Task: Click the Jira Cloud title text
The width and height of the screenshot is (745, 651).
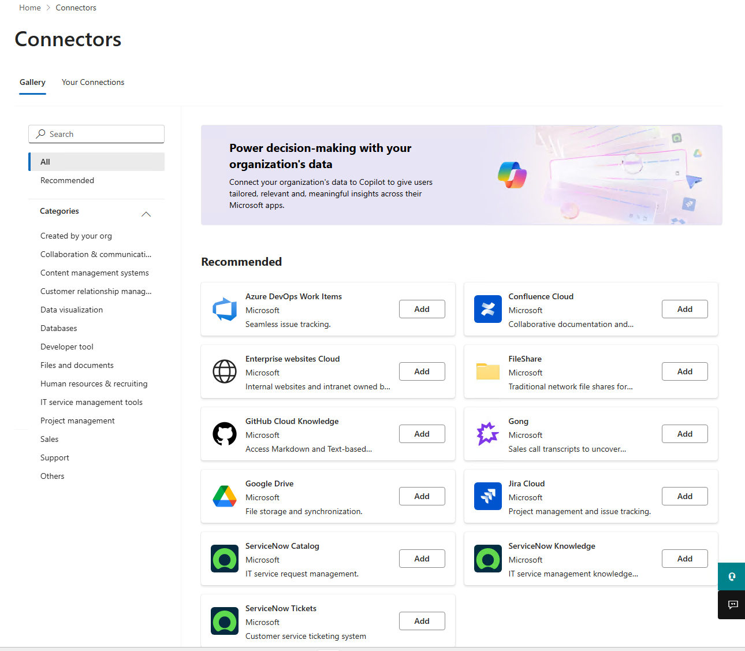Action: tap(527, 483)
